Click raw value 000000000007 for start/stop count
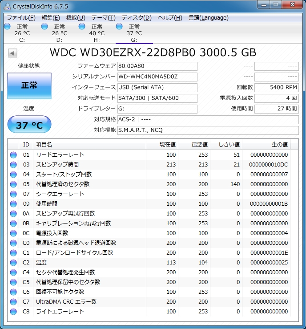 pyautogui.click(x=269, y=175)
